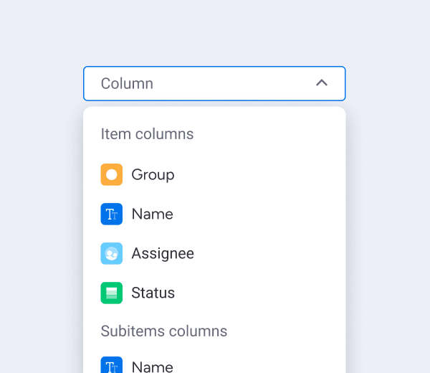
Task: Choose the Status option label
Action: tap(153, 293)
